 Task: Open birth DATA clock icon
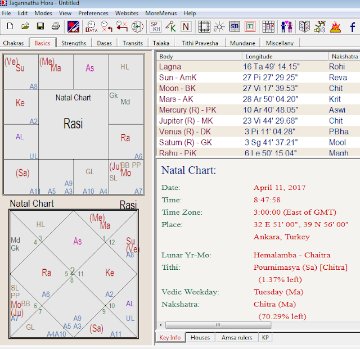click(x=91, y=26)
